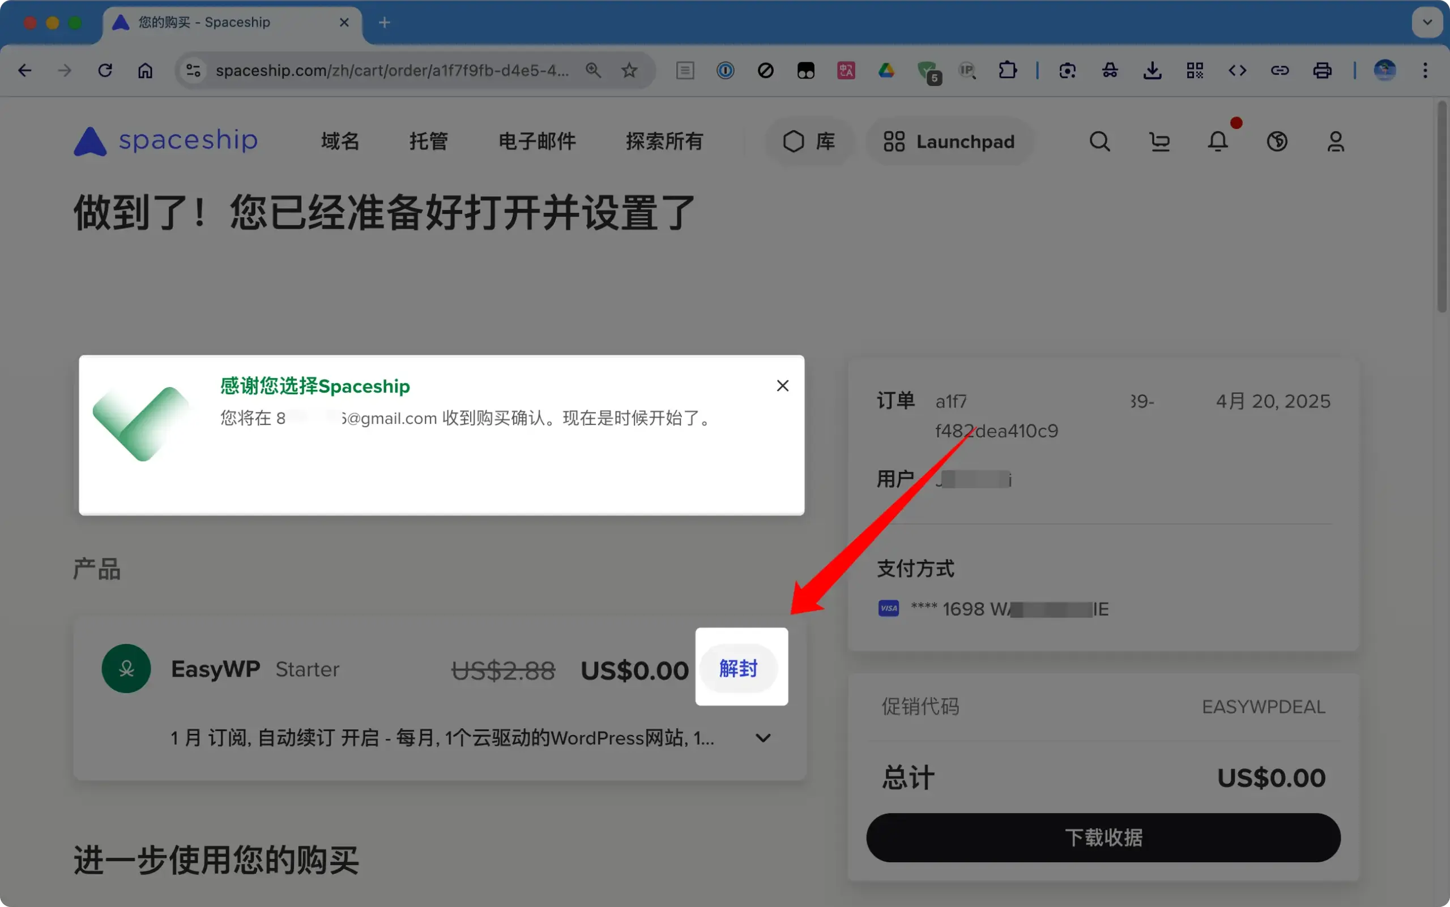1450x907 pixels.
Task: Open the IP lookup extension icon
Action: click(x=967, y=71)
